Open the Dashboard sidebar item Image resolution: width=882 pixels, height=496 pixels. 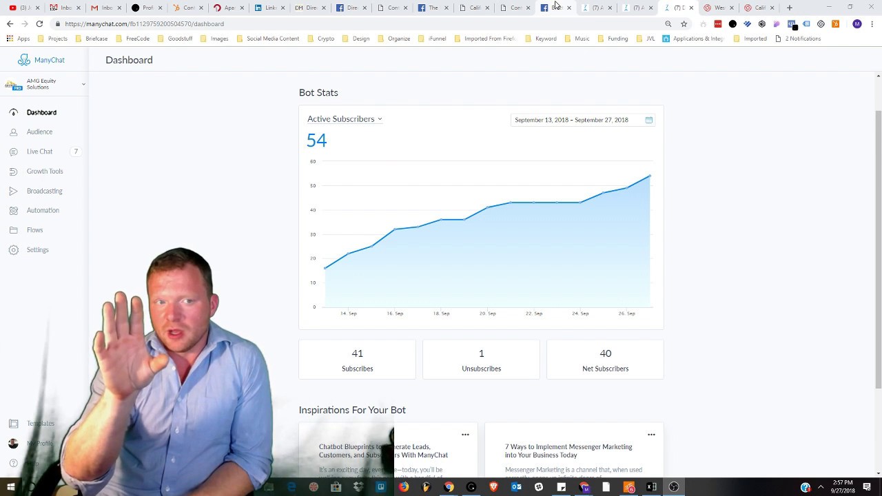(41, 112)
